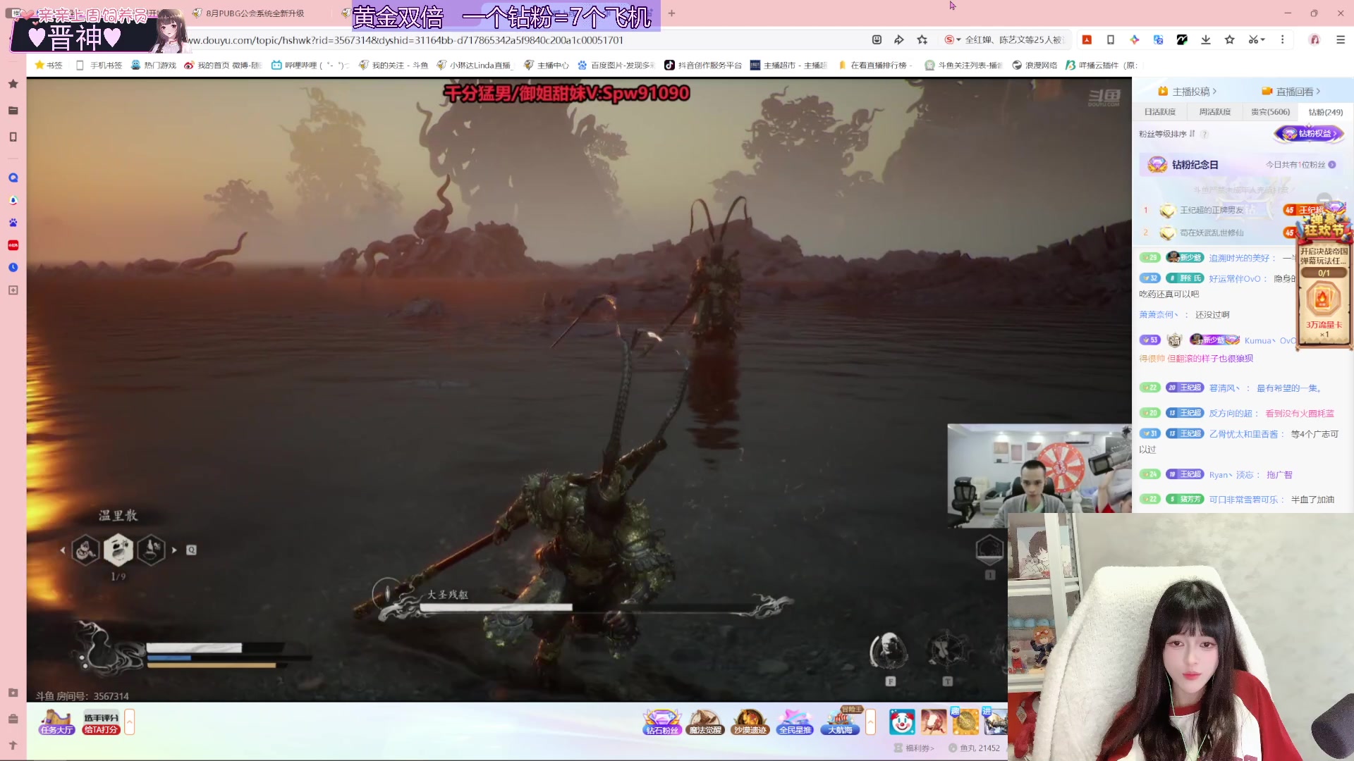Image resolution: width=1354 pixels, height=761 pixels.
Task: Click fan rank 2 苟在妖武乱世修仙
Action: [1212, 233]
